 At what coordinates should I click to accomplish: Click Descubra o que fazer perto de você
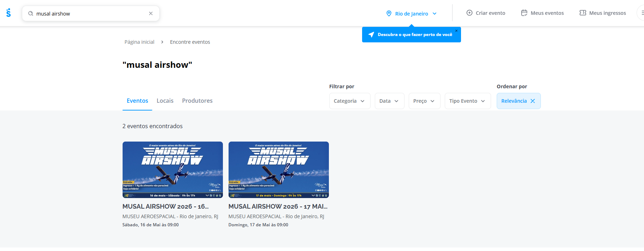tap(415, 35)
